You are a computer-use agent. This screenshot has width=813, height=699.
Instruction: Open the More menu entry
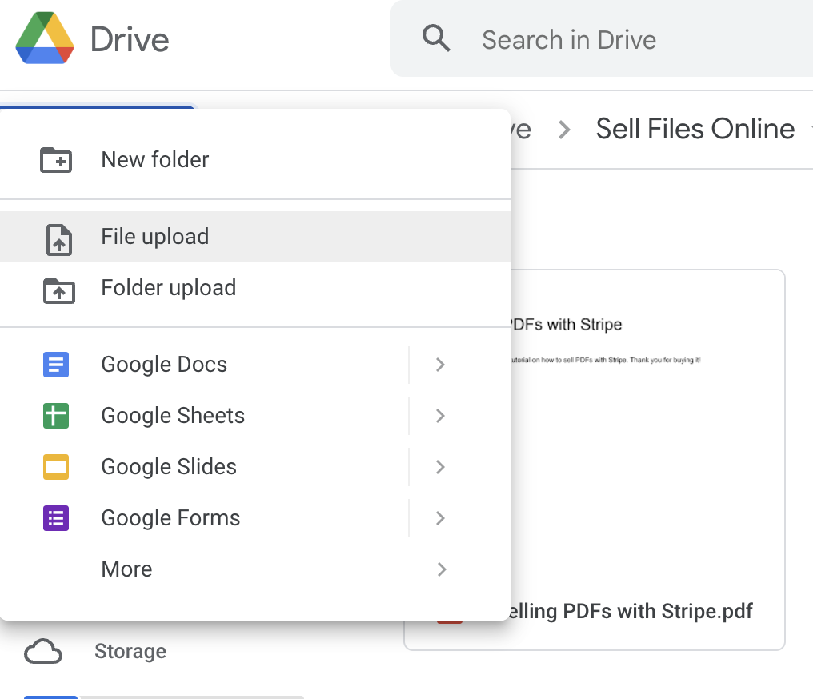click(x=255, y=569)
